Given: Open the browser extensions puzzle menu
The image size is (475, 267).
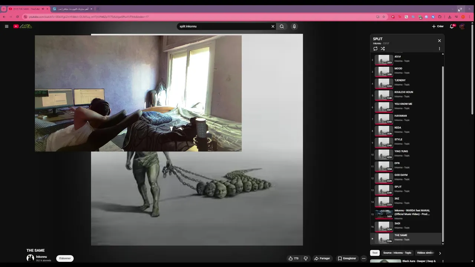Looking at the screenshot, I should click(x=440, y=17).
